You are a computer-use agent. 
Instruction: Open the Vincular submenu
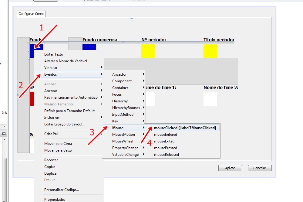coord(69,68)
